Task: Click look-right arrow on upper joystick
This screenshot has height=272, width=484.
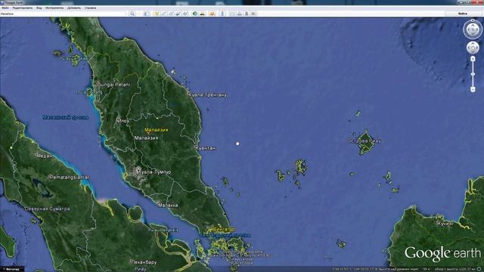Action: tap(477, 30)
